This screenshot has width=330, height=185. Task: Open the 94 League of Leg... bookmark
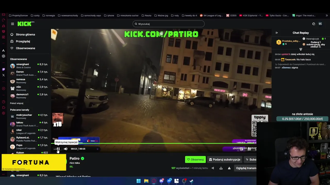(211, 15)
